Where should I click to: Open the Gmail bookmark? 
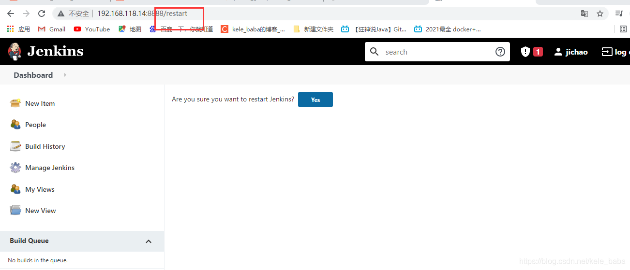(x=52, y=29)
